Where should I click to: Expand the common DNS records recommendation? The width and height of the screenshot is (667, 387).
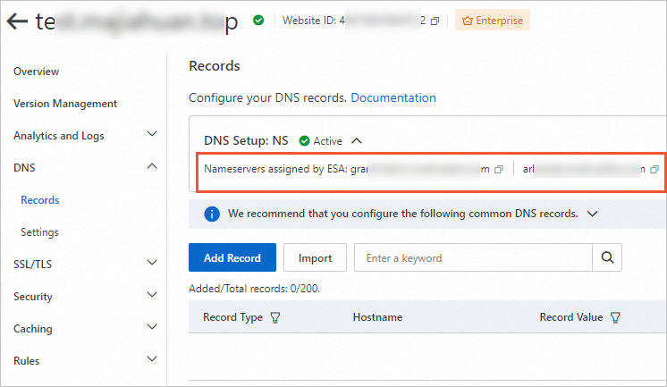point(591,215)
